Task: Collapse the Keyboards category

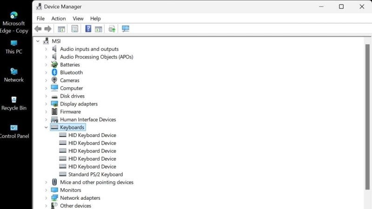Action: click(46, 127)
